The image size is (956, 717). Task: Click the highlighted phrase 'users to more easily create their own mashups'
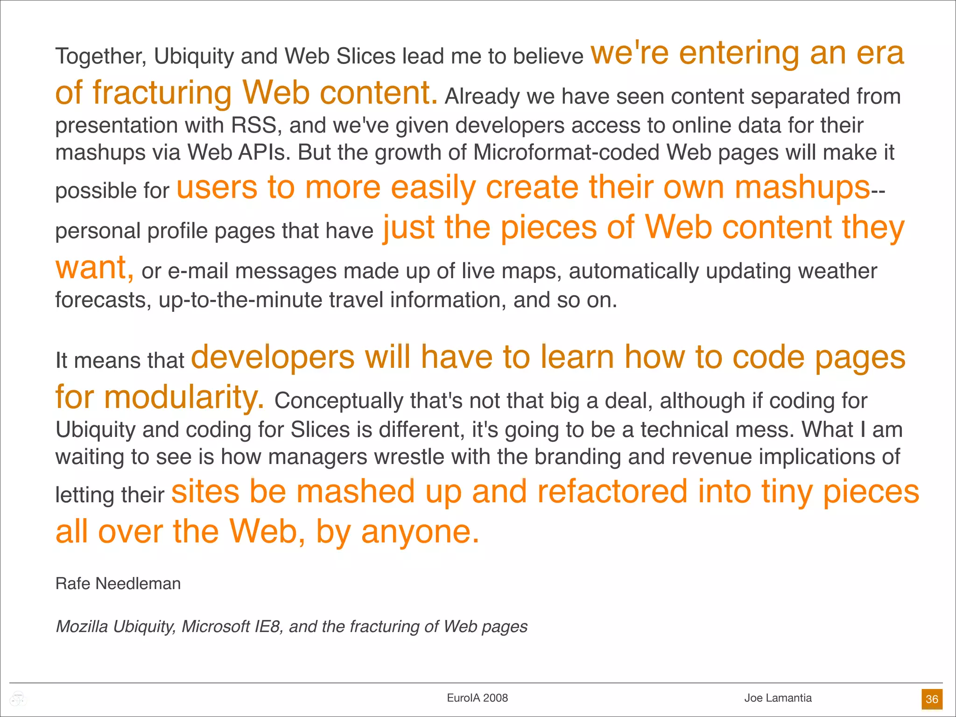(x=523, y=188)
